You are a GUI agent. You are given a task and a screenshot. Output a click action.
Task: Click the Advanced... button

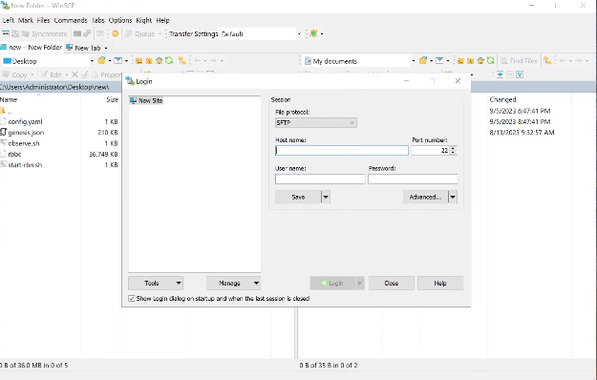(x=425, y=197)
